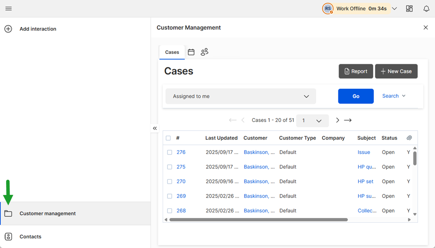This screenshot has height=248, width=435.
Task: Close the Customer Management panel
Action: point(425,27)
